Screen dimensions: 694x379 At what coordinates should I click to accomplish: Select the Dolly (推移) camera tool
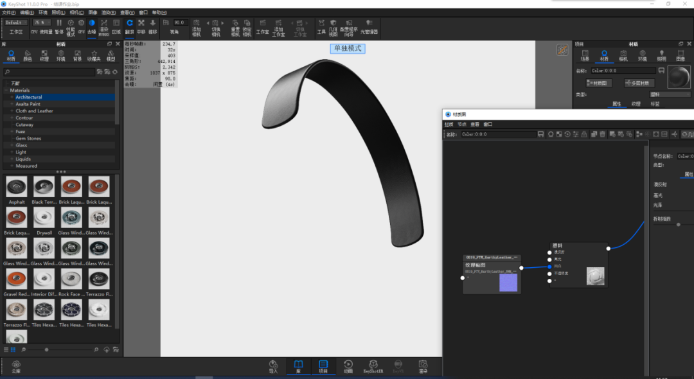(x=153, y=26)
